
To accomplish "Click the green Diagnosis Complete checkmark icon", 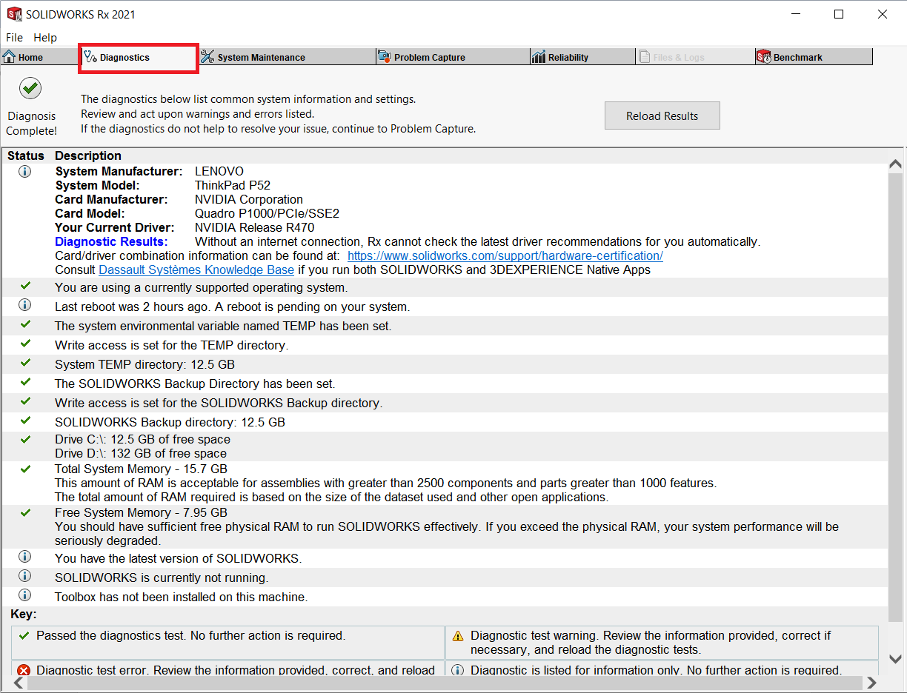I will click(x=30, y=88).
